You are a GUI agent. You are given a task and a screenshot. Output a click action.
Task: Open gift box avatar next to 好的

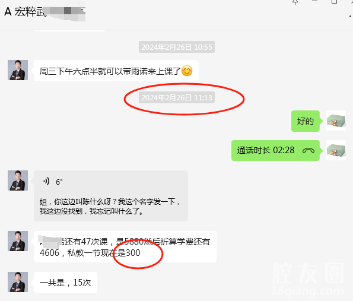click(x=336, y=121)
